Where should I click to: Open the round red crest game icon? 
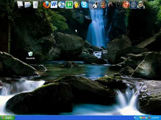point(125,5)
